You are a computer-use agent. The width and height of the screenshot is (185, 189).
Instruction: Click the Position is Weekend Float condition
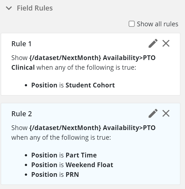click(x=72, y=165)
